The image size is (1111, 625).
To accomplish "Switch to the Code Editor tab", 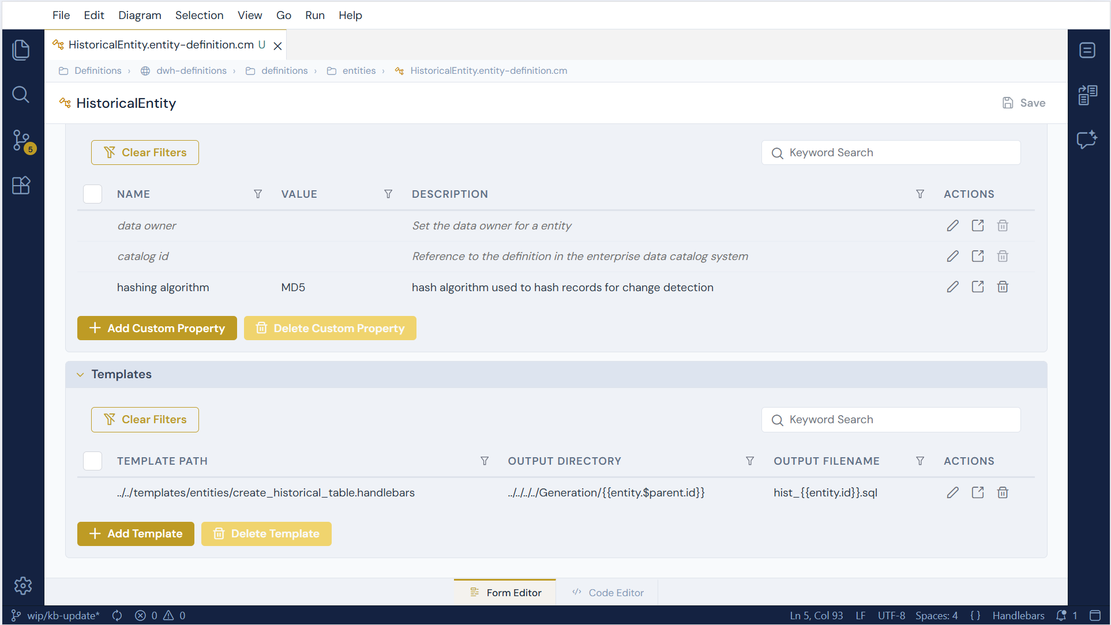I will 607,593.
